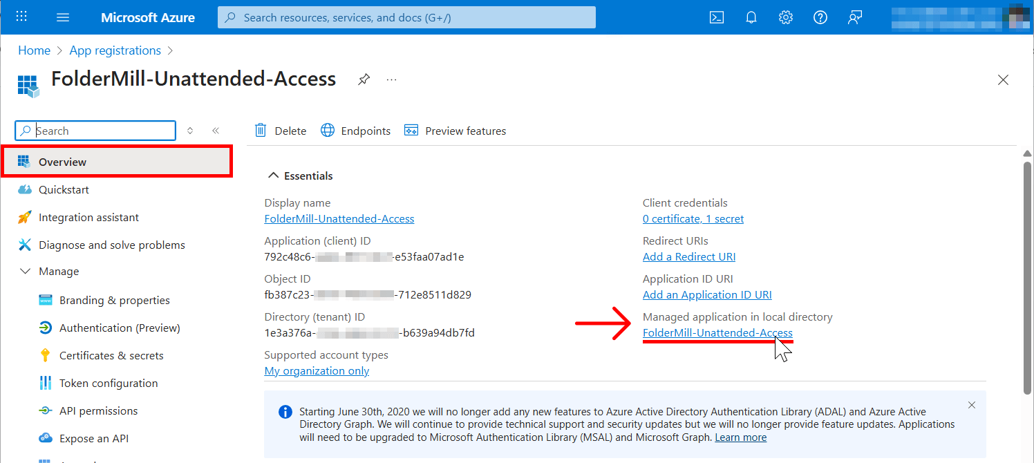
Task: Pin FolderMill-Unattended-Access to dashboard
Action: click(x=364, y=79)
